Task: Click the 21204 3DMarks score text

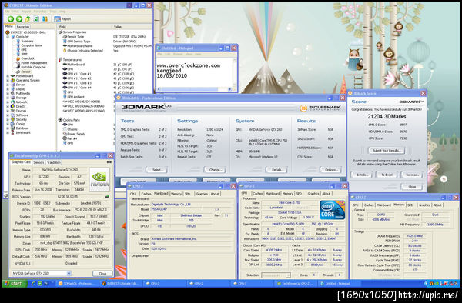Action: 387,116
